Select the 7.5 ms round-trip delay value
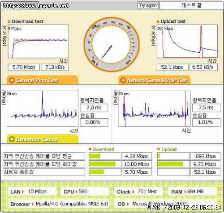 coord(206,108)
